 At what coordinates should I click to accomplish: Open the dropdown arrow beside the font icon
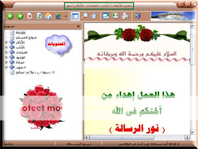point(65,16)
